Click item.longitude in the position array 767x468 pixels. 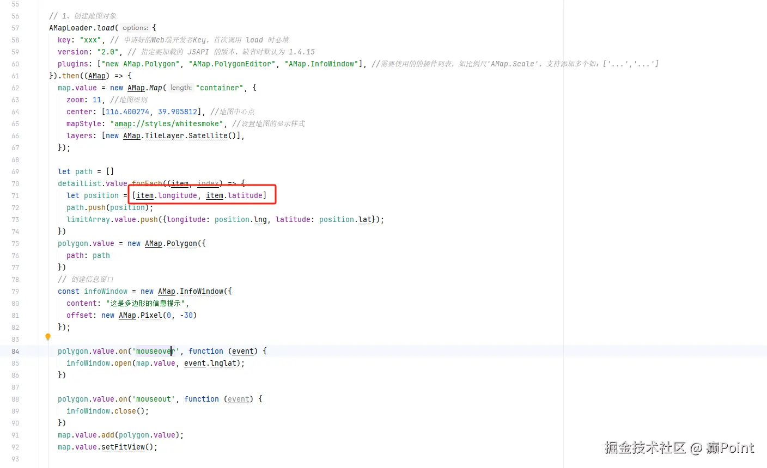click(167, 195)
